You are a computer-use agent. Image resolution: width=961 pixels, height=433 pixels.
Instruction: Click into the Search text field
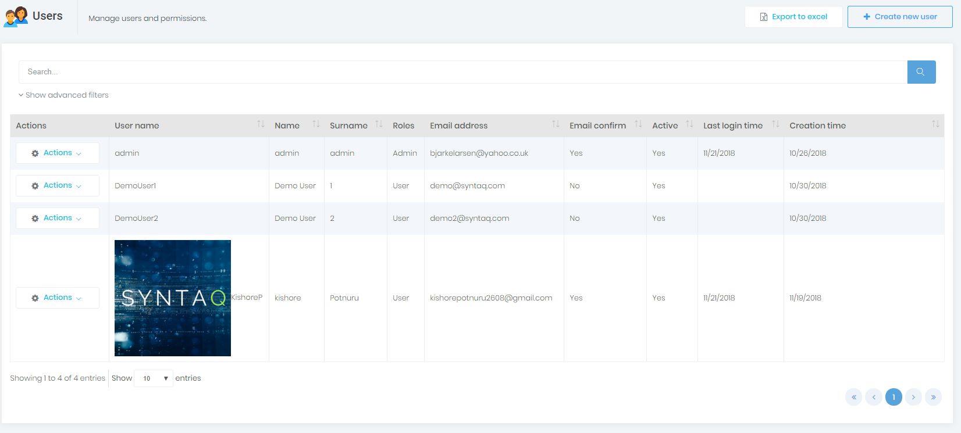tap(462, 72)
